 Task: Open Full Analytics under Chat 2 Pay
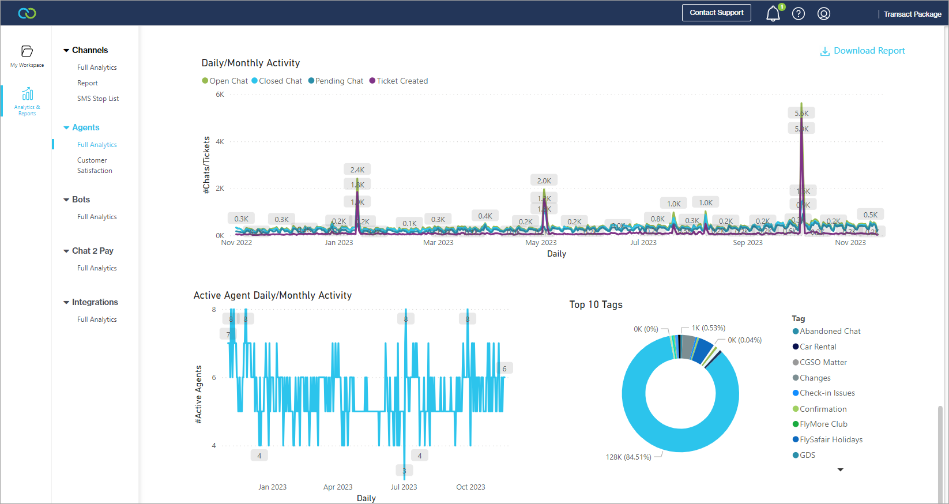click(x=97, y=268)
